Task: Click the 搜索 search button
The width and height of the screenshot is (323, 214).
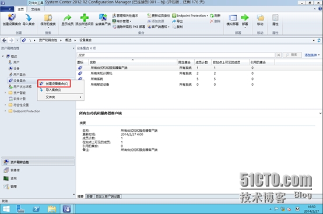Action: [x=292, y=55]
